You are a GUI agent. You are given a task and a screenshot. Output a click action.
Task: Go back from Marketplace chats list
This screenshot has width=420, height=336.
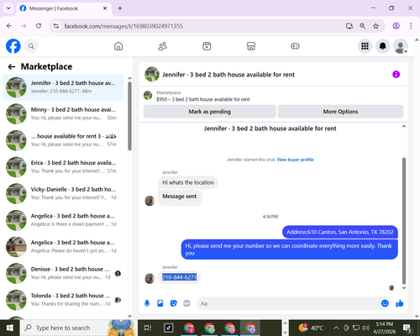12,66
